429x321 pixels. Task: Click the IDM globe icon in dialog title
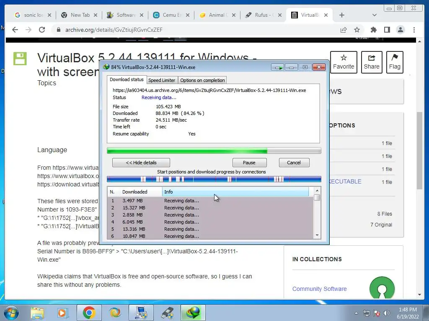click(x=106, y=67)
